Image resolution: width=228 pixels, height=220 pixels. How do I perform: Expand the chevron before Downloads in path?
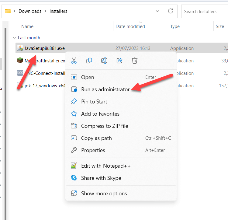pos(14,11)
